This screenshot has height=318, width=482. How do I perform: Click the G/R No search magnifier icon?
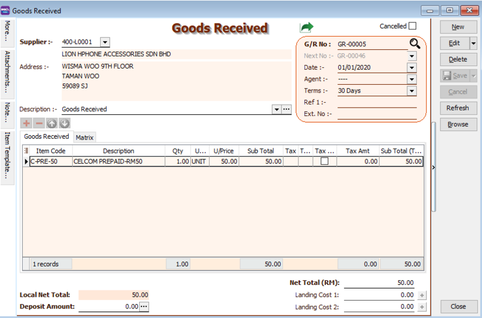click(x=414, y=43)
